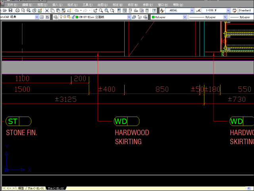This screenshot has height=191, width=254.
Task: Open the 视图 (View) menu
Action: [x=42, y=5]
